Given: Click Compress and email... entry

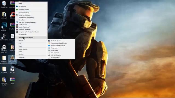Looking at the screenshot, I should coord(31,29).
